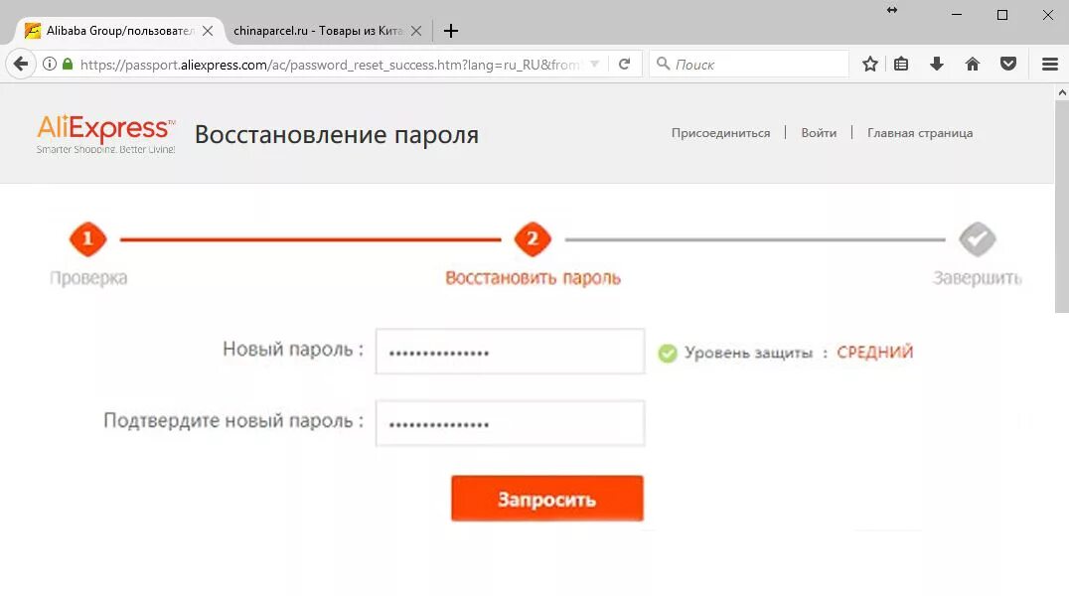Click the browser address bar URL
The image size is (1069, 596).
click(x=329, y=65)
